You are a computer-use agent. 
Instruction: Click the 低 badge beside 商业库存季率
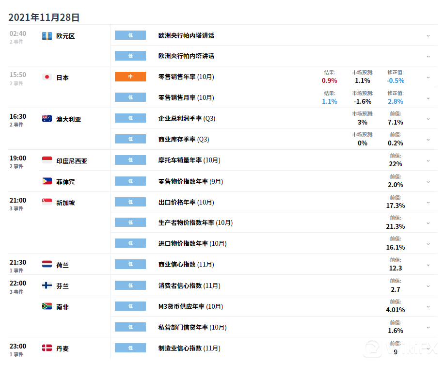point(130,139)
